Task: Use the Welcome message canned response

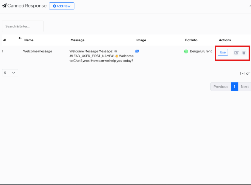Action: pos(223,52)
